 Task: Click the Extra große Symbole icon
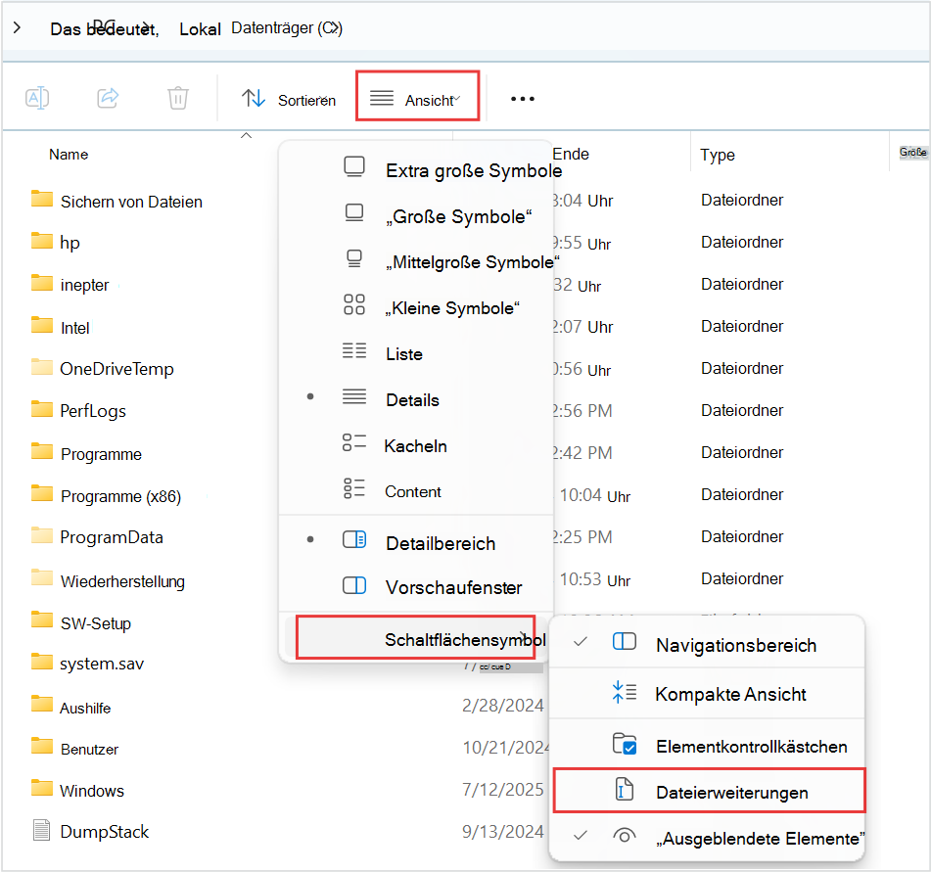[x=354, y=166]
